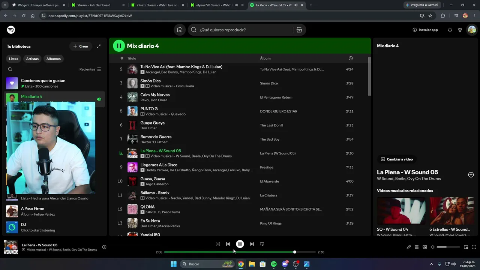Viewport: 480px width, 270px height.
Task: Open the Explorar browse icon in search bar
Action: click(299, 30)
